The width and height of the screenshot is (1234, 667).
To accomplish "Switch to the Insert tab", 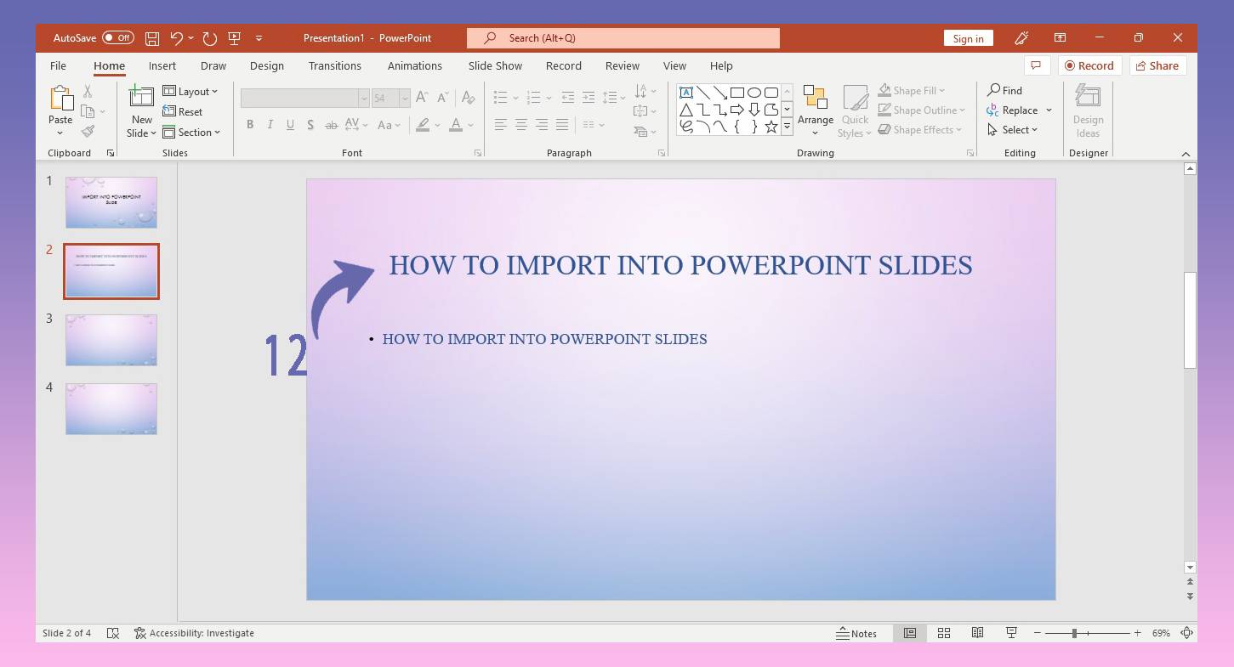I will (162, 65).
